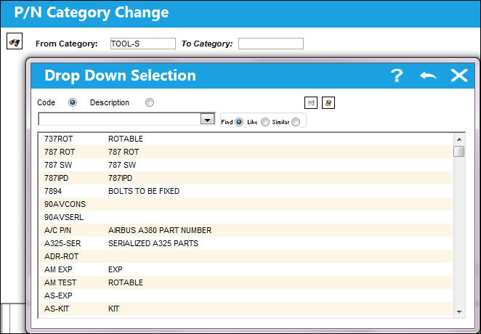Viewport: 481px width, 334px height.
Task: Click the scrollbar down arrow in list
Action: coord(459,312)
